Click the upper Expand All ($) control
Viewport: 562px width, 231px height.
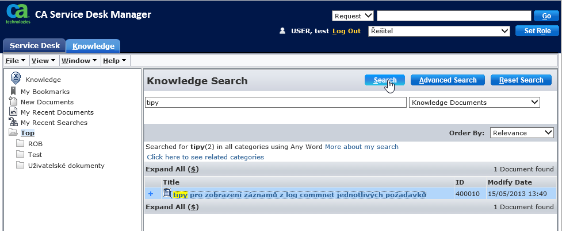(x=173, y=169)
